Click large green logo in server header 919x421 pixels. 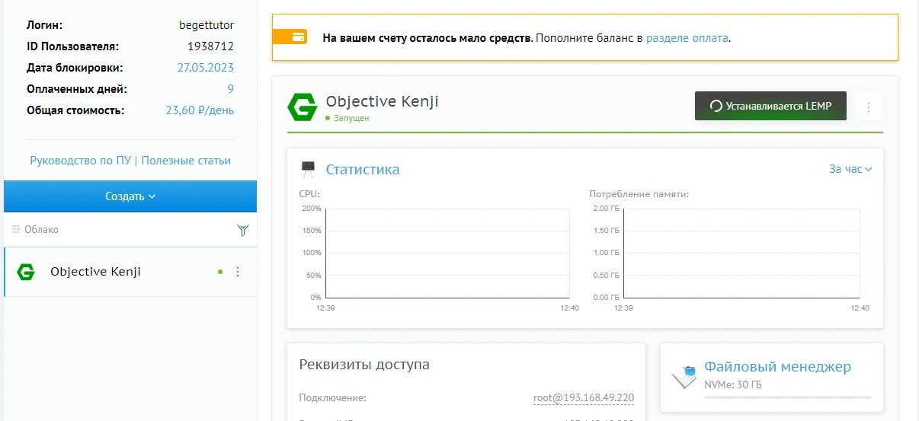coord(302,107)
